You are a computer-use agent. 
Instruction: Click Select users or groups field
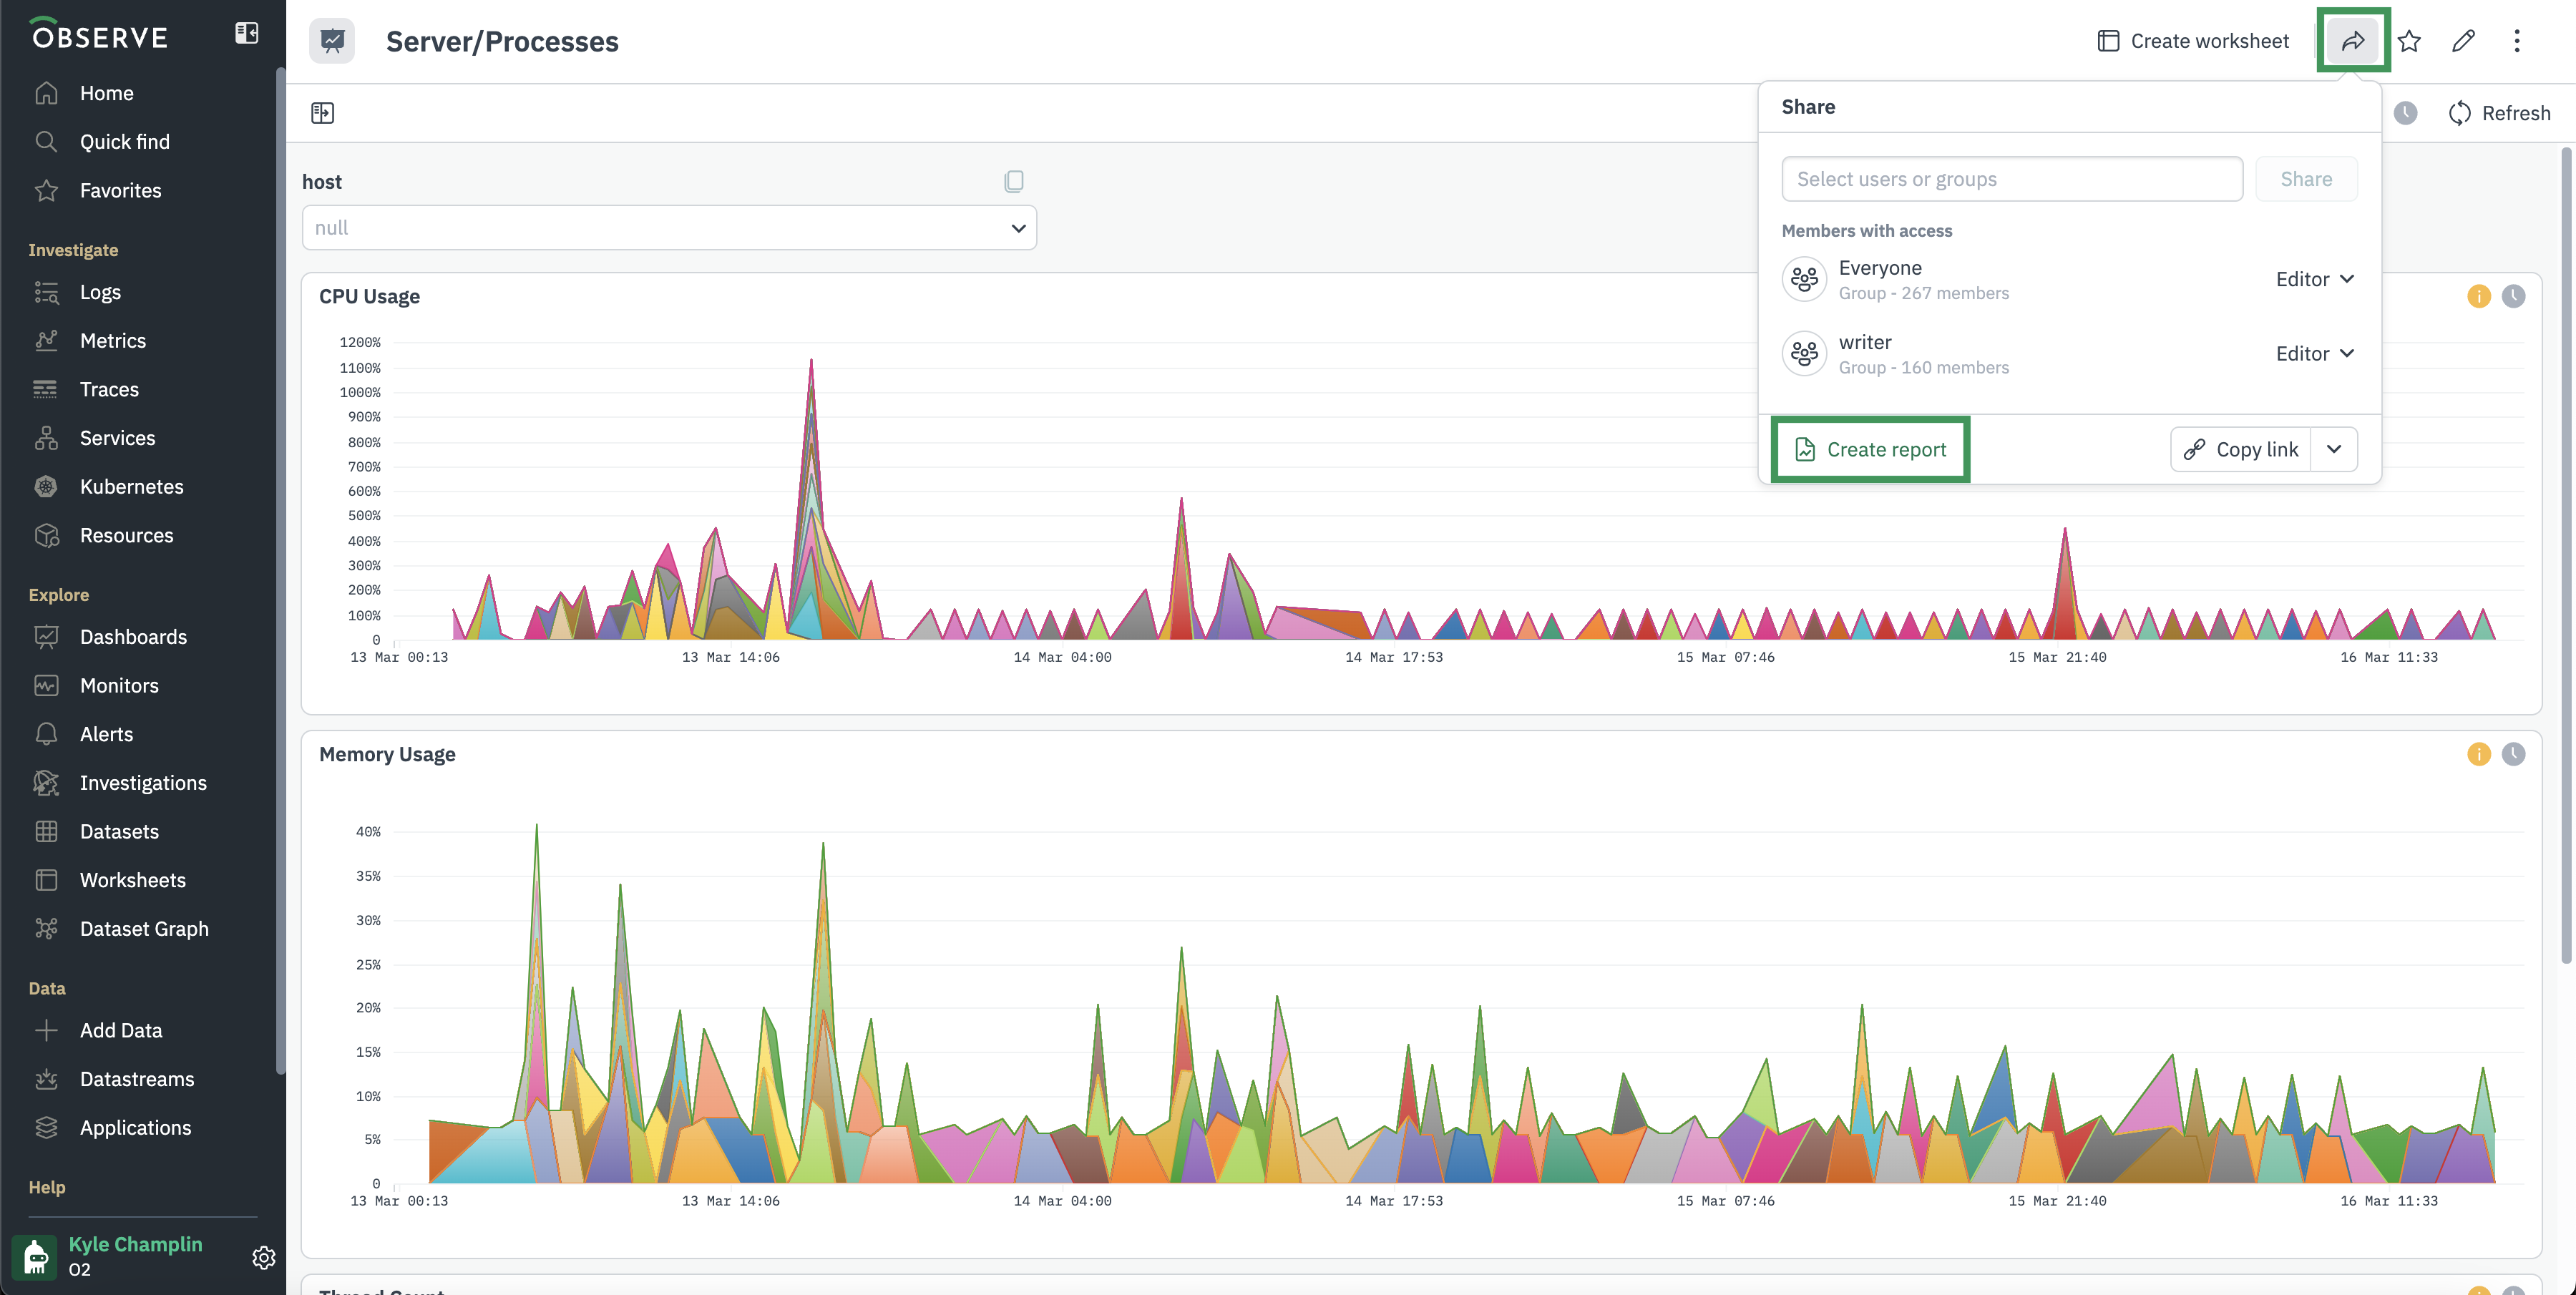[2011, 179]
